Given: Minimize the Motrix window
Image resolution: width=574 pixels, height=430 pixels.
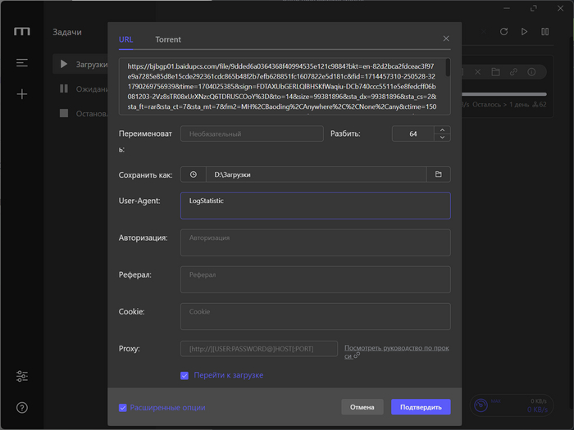Looking at the screenshot, I should 507,8.
